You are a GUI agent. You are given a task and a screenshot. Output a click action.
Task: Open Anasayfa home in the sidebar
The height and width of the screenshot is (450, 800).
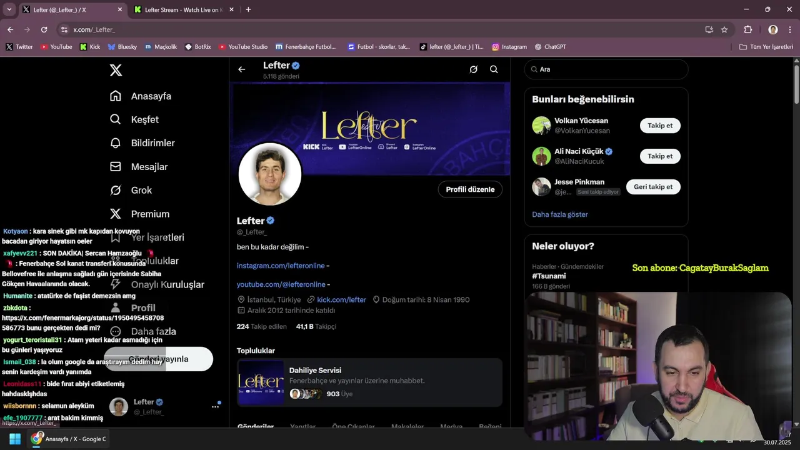[x=141, y=96]
